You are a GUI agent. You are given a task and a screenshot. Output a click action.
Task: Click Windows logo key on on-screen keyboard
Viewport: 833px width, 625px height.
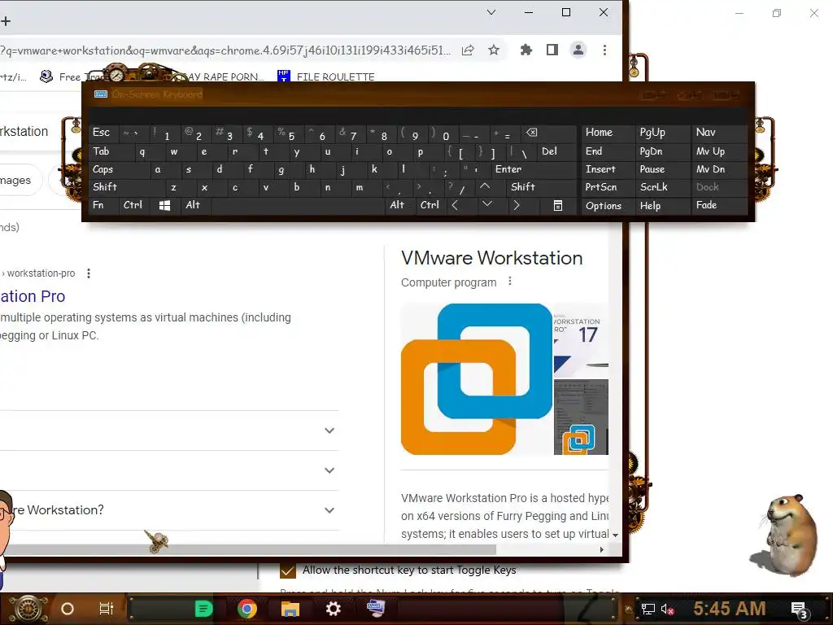[164, 205]
